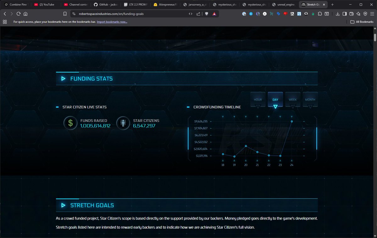Switch timeline to WEEK view
The height and width of the screenshot is (238, 377).
[x=293, y=100]
